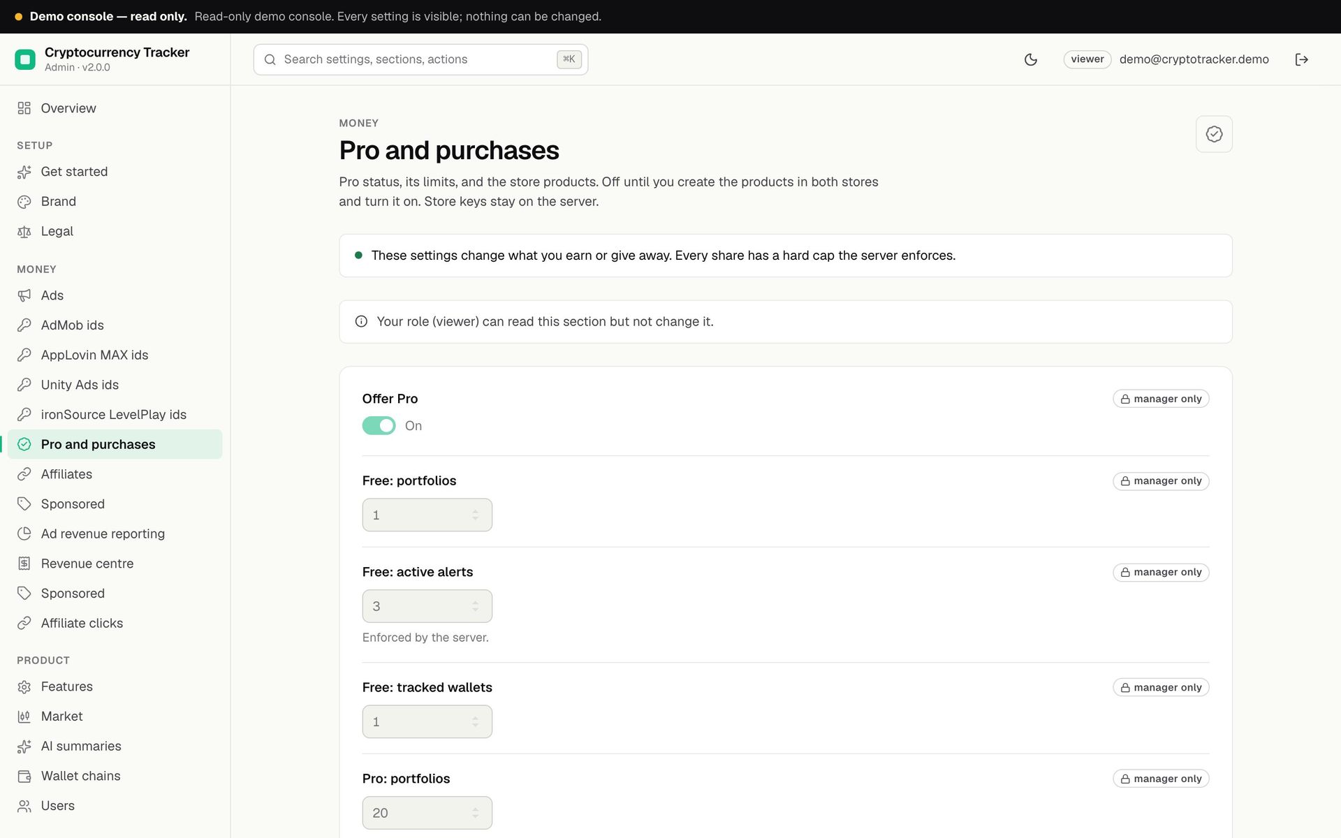Click the Free: portfolios number field
The height and width of the screenshot is (838, 1341).
(x=427, y=515)
